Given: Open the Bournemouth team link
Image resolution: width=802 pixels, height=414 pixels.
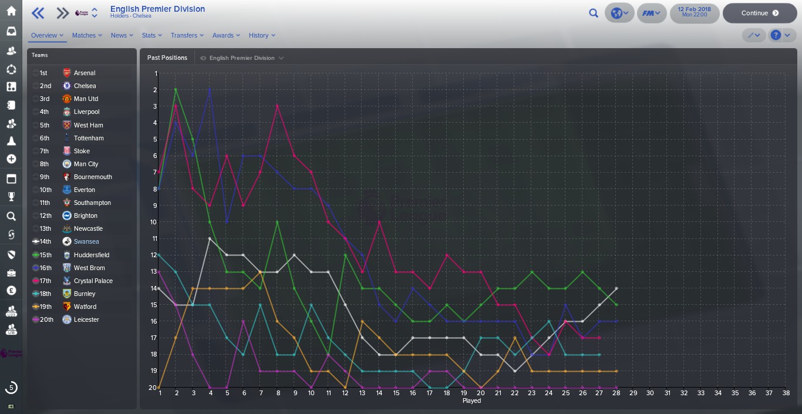Looking at the screenshot, I should [x=93, y=177].
